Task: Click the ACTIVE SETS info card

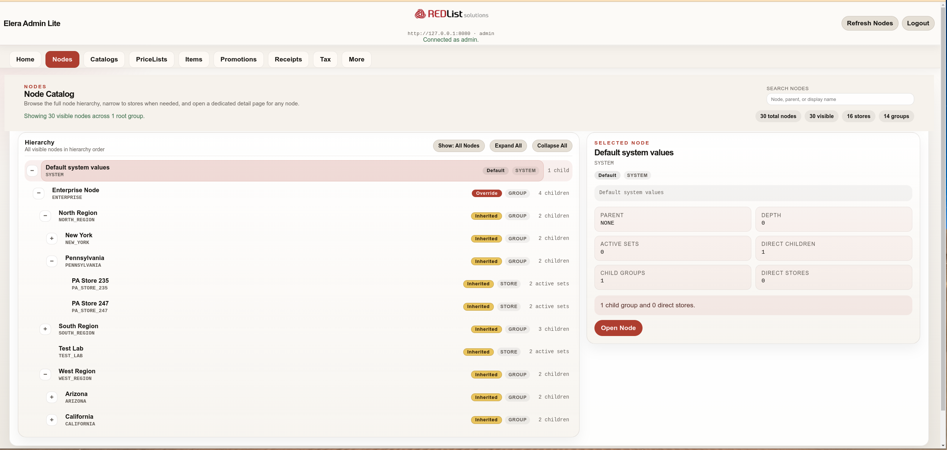Action: point(673,248)
